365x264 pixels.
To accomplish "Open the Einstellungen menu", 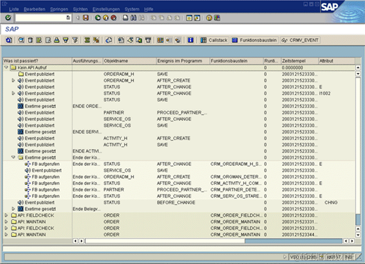I will coord(106,9).
